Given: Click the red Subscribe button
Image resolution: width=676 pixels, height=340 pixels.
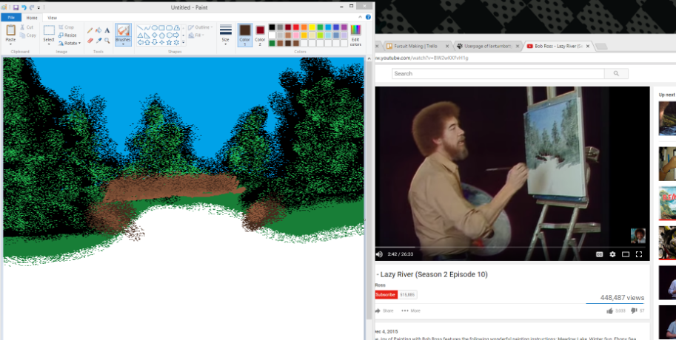Looking at the screenshot, I should [x=386, y=295].
